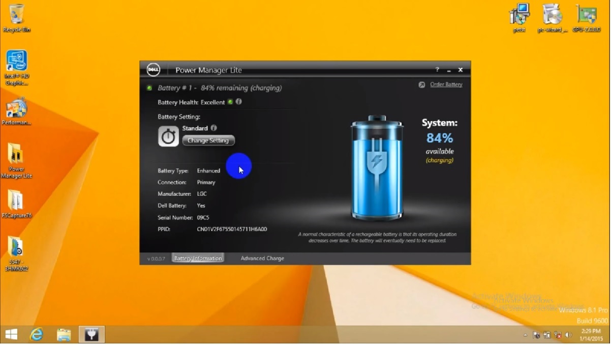Click the Connection value Primary
611x345 pixels.
[206, 182]
